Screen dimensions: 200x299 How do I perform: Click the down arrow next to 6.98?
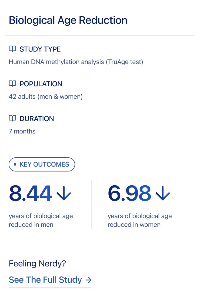(x=163, y=194)
